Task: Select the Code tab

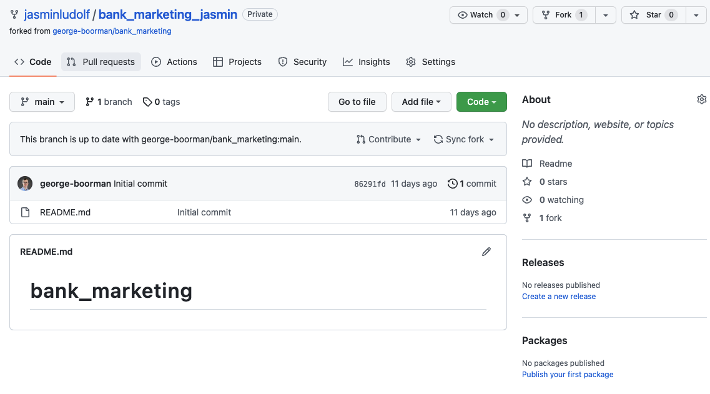Action: [x=32, y=62]
